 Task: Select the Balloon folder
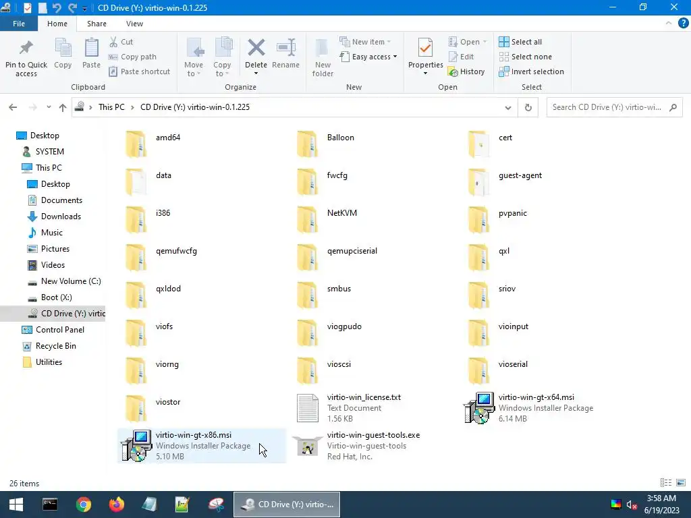point(326,144)
